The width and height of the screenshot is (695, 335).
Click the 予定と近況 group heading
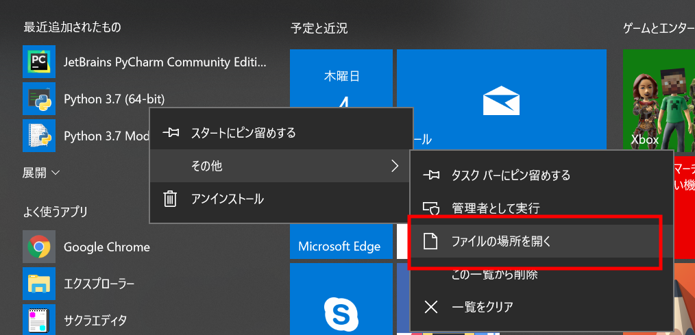(x=319, y=29)
